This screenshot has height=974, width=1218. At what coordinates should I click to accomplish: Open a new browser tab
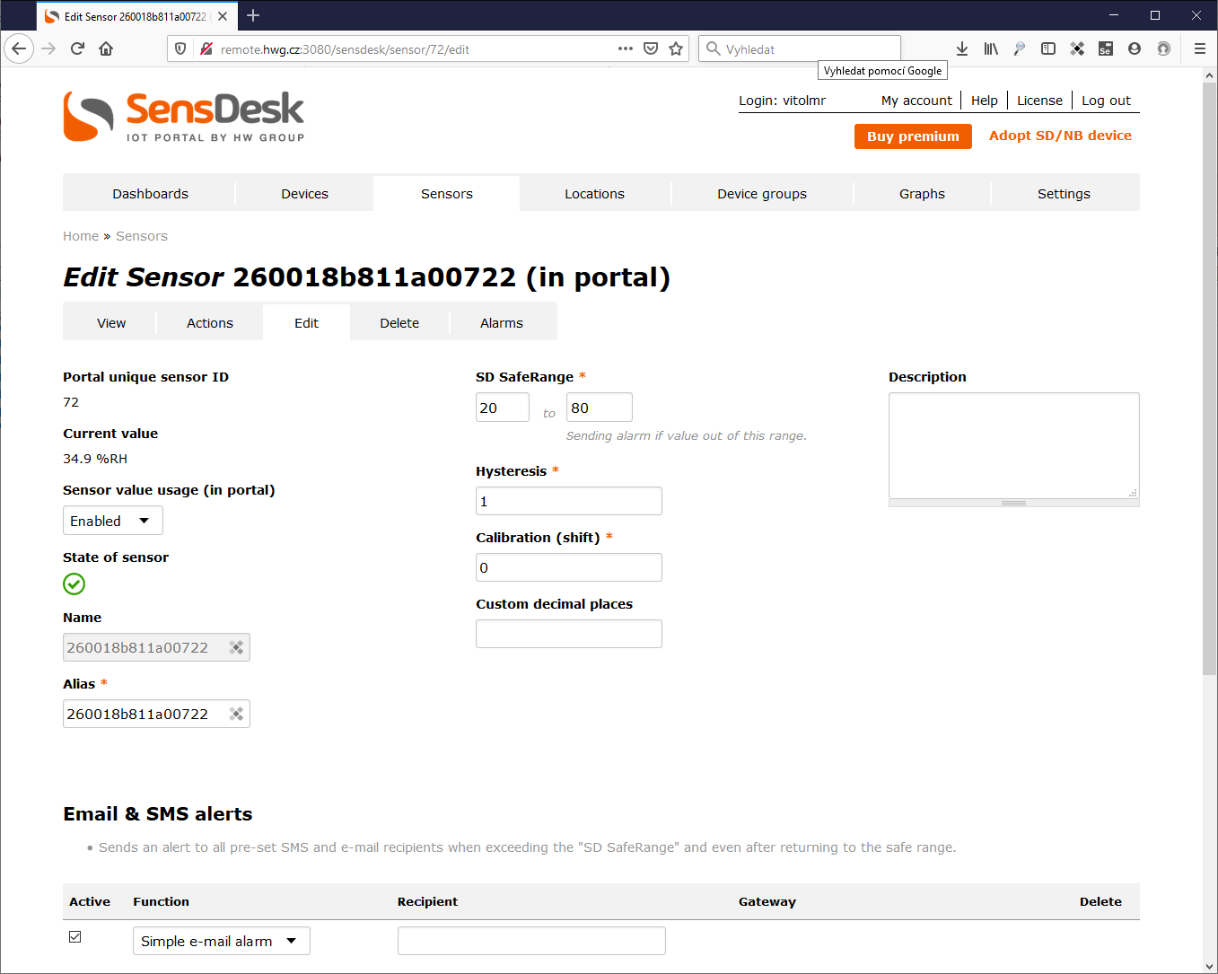253,15
